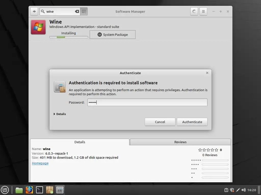This screenshot has width=261, height=195.
Task: Open the volume control tray icon
Action: click(x=243, y=190)
